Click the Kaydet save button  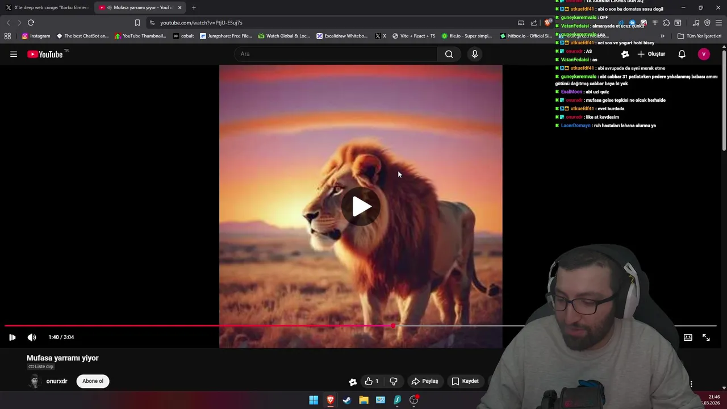coord(465,381)
